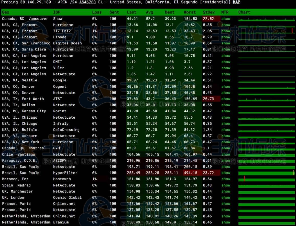Show MTR for Seattle Google row
The width and height of the screenshot is (296, 226).
coord(226,80)
